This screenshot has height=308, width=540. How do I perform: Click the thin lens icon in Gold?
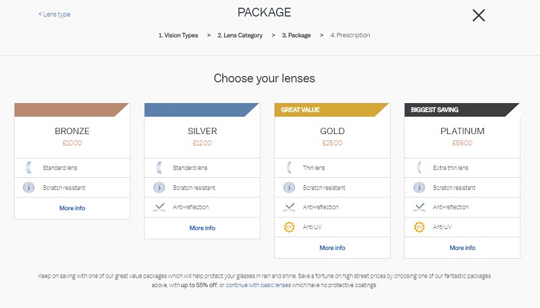[x=290, y=168]
